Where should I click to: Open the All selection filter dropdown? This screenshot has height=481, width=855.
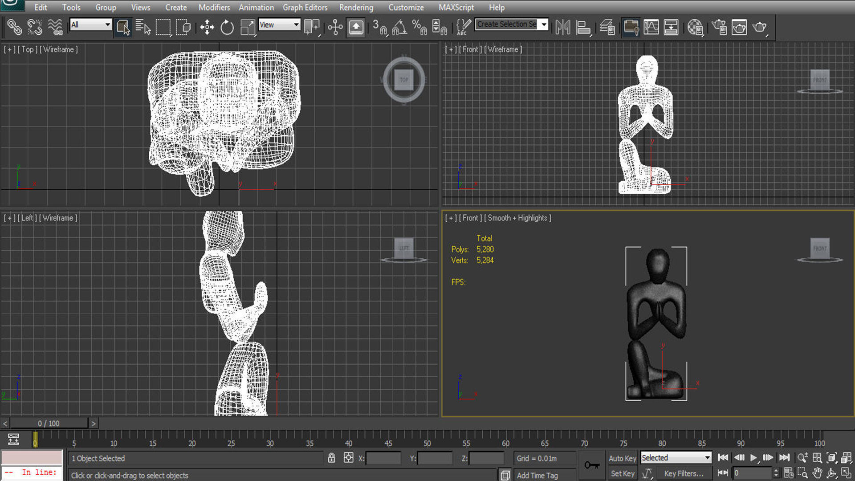90,24
